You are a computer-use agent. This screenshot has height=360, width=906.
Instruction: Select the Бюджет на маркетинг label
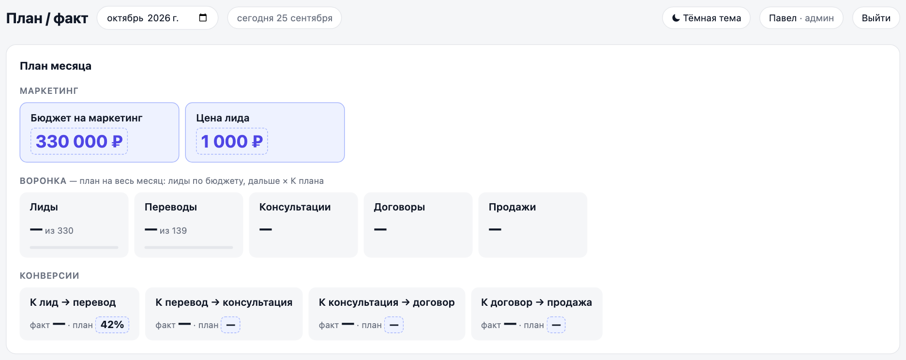[x=87, y=118]
